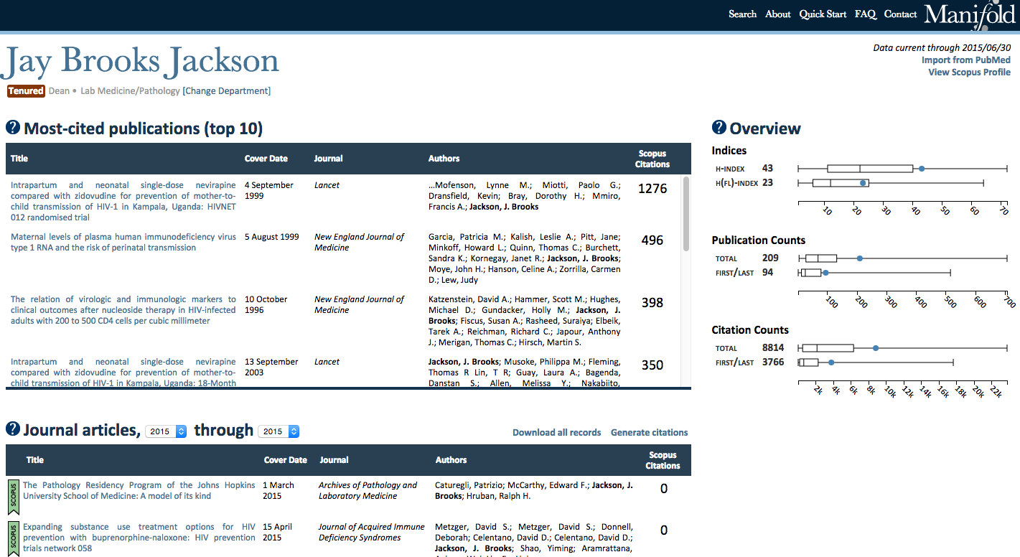1020x557 pixels.
Task: Open HIVNET 012 randomised trial article title
Action: pyautogui.click(x=123, y=201)
